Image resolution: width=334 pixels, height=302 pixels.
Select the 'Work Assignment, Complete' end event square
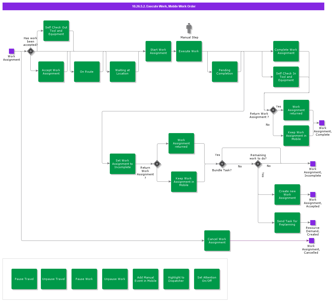322,123
